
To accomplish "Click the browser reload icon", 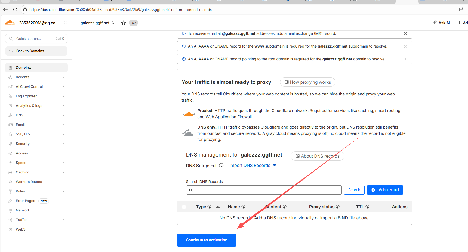I will pyautogui.click(x=15, y=10).
